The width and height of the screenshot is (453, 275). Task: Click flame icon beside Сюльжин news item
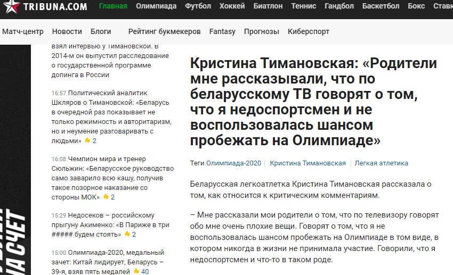(x=106, y=197)
